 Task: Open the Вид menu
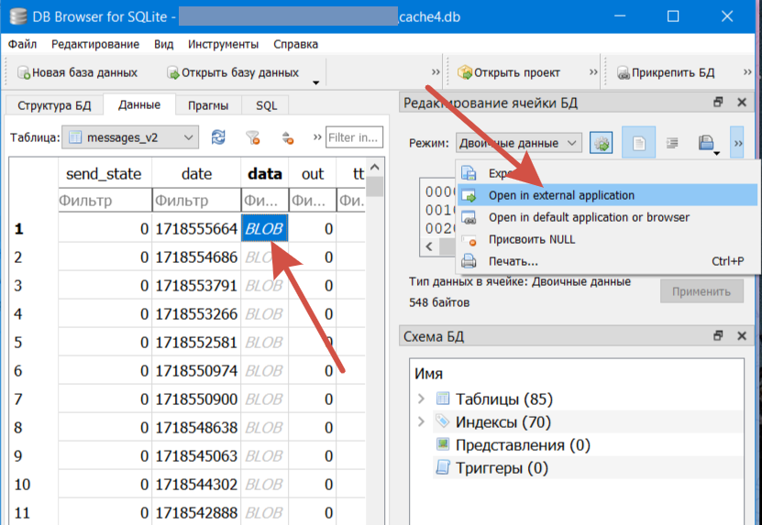pyautogui.click(x=164, y=44)
